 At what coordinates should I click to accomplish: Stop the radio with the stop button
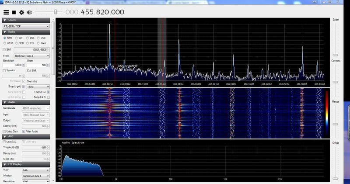coord(14,12)
